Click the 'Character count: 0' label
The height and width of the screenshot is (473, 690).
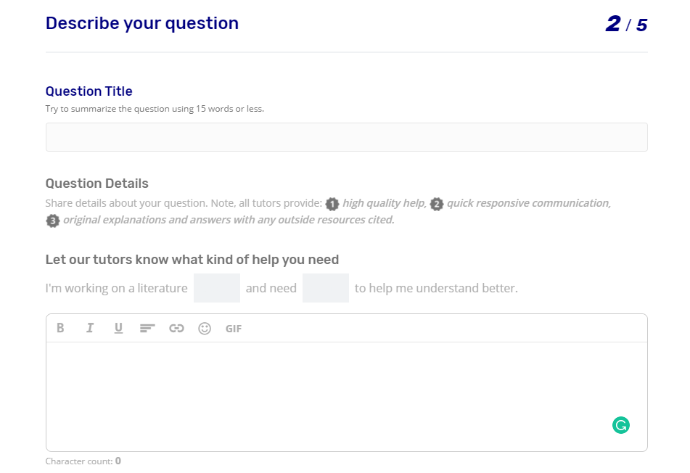[83, 461]
